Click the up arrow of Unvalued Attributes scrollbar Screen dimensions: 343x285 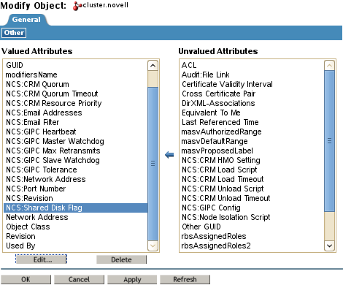click(x=329, y=65)
